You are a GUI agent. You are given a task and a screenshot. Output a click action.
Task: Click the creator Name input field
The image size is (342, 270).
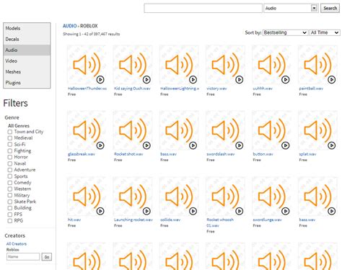[x=23, y=256]
